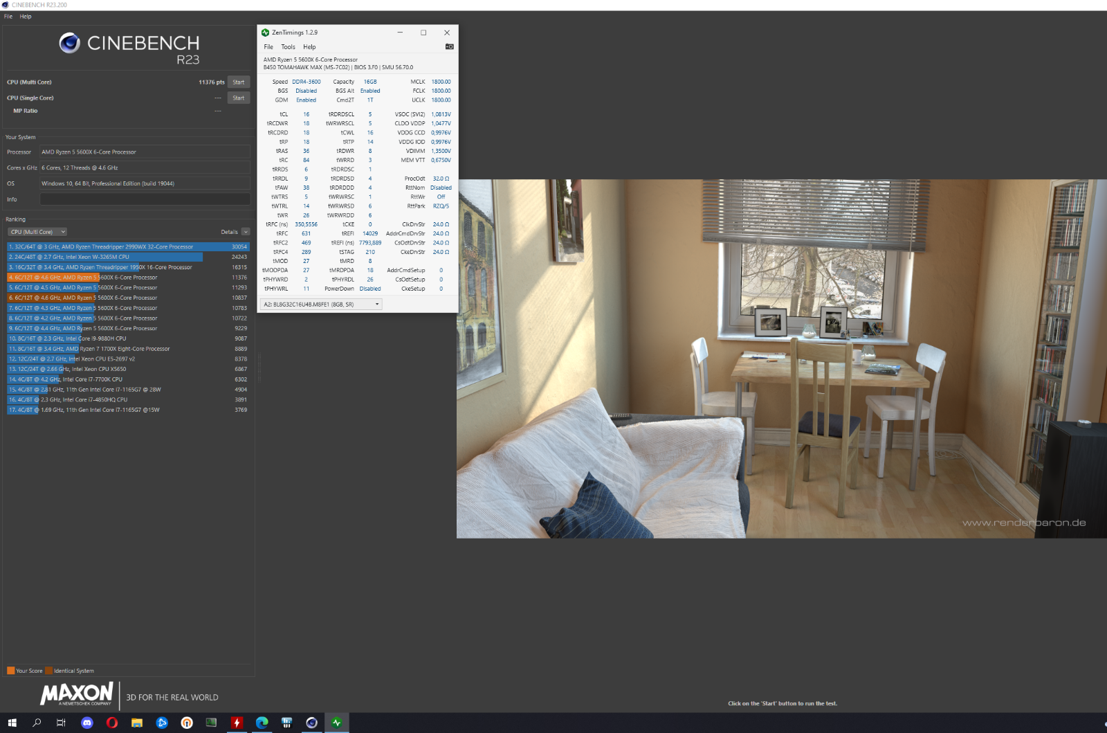Select the Core i9-9880H ranking row
Image resolution: width=1107 pixels, height=733 pixels.
point(128,338)
